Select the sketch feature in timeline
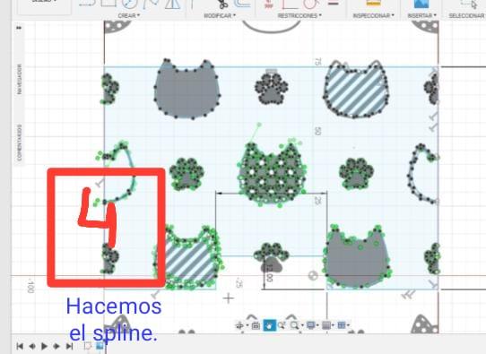This screenshot has width=486, height=354. click(x=89, y=346)
